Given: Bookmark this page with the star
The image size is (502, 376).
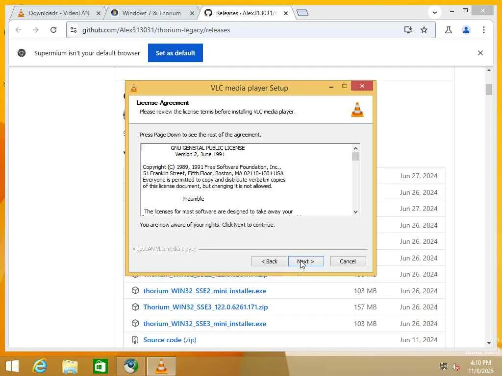Looking at the screenshot, I should point(424,30).
